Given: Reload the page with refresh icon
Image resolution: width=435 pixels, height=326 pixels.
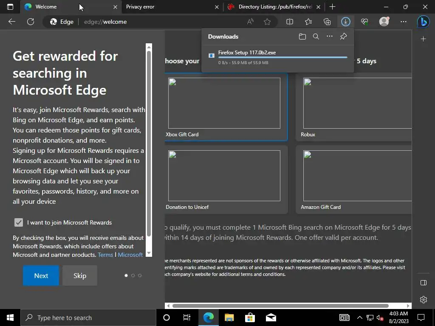Looking at the screenshot, I should pos(31,22).
